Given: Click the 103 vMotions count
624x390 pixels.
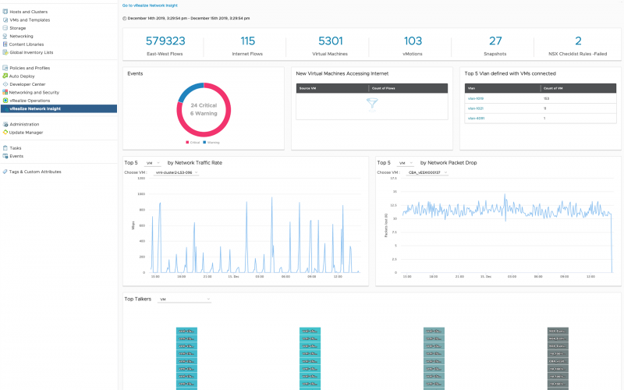Looking at the screenshot, I should point(413,41).
